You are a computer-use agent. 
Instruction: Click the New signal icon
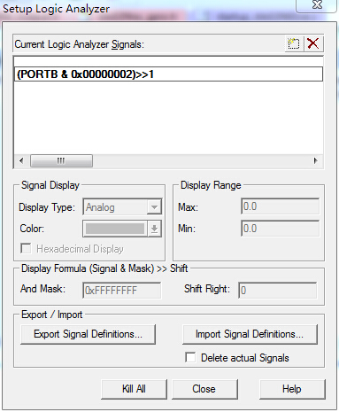coord(294,44)
